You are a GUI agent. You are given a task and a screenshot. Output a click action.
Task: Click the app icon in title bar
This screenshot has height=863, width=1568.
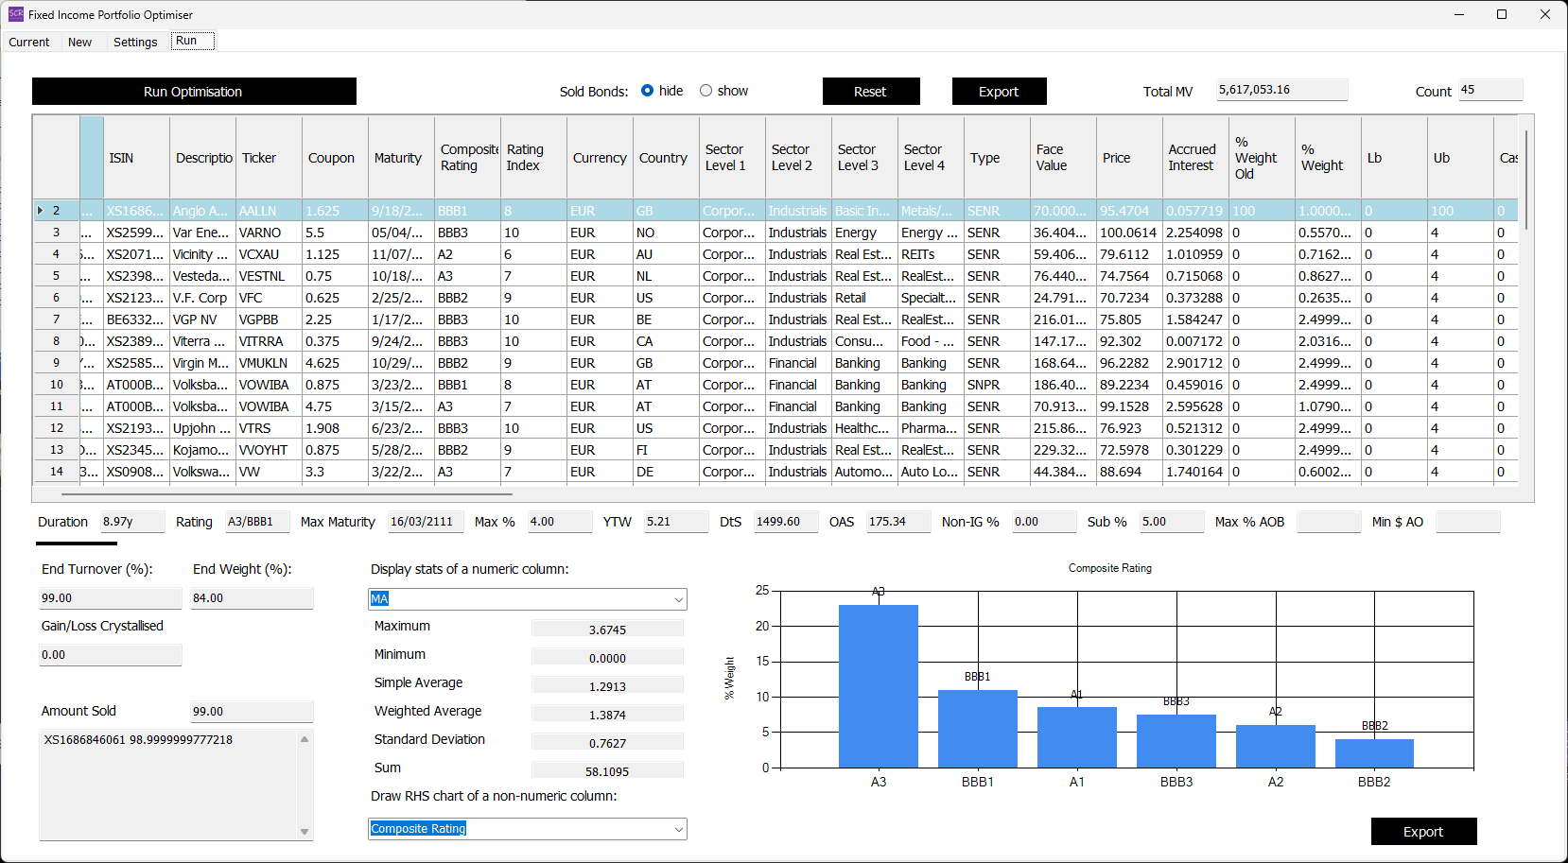(15, 14)
